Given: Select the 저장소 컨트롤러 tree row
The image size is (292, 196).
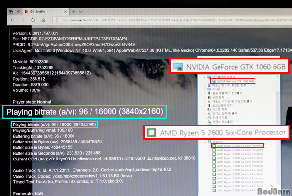Looking at the screenshot, I should pyautogui.click(x=220, y=122).
